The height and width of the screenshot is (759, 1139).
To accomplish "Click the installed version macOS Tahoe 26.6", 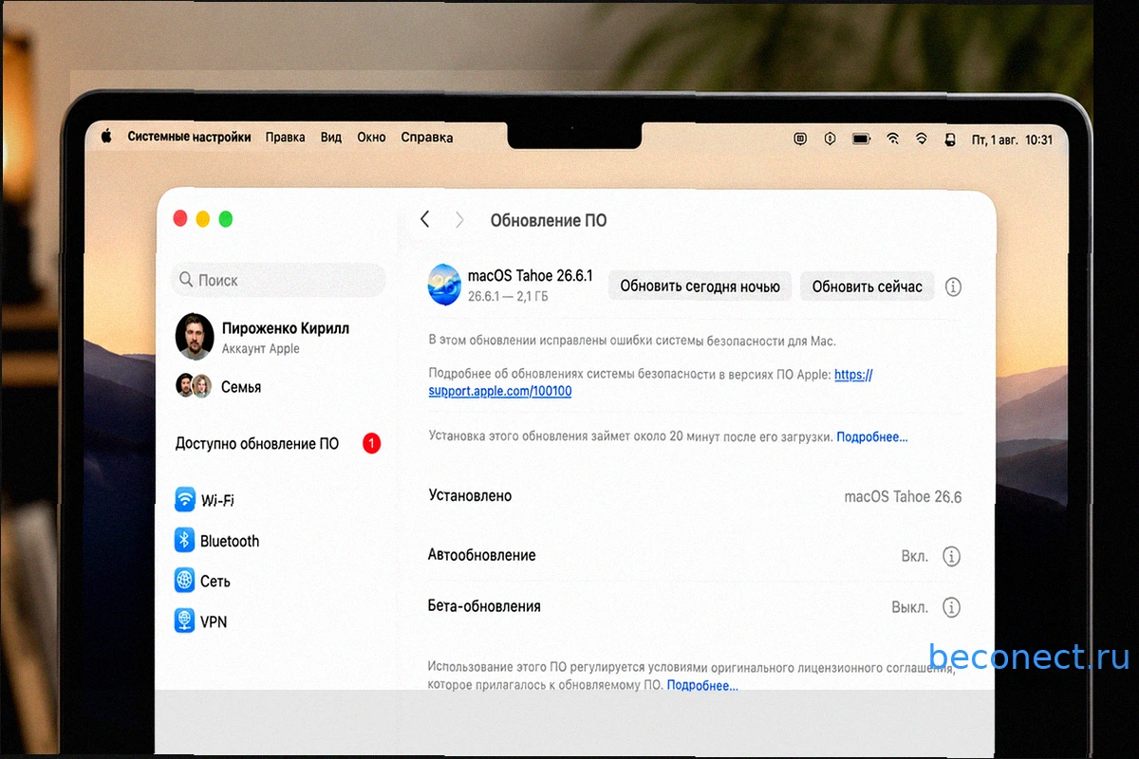I will (903, 496).
